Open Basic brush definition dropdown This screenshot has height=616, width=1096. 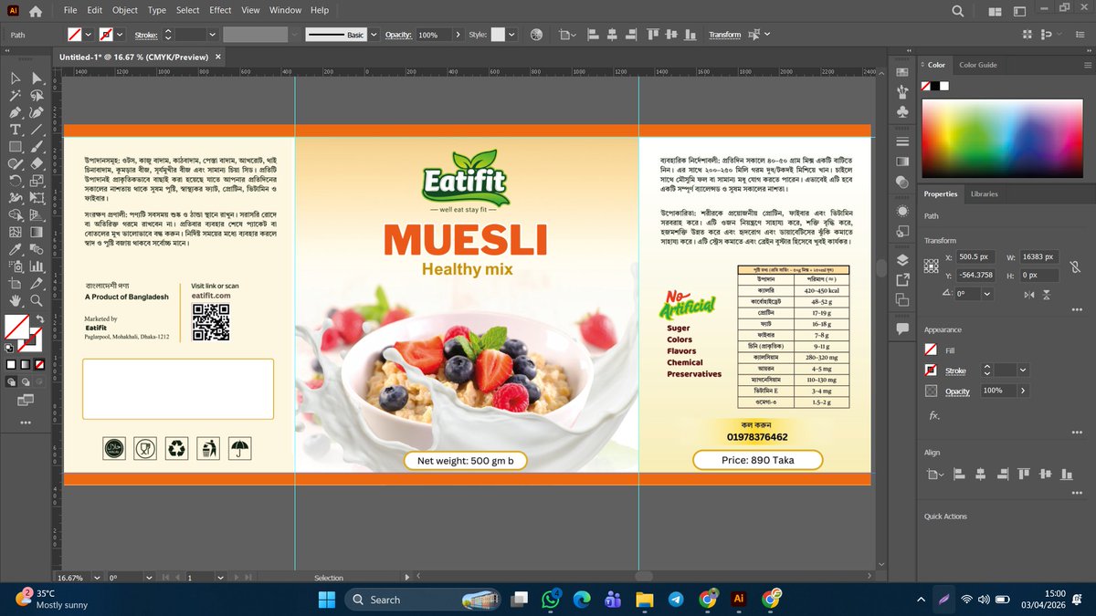pyautogui.click(x=374, y=35)
